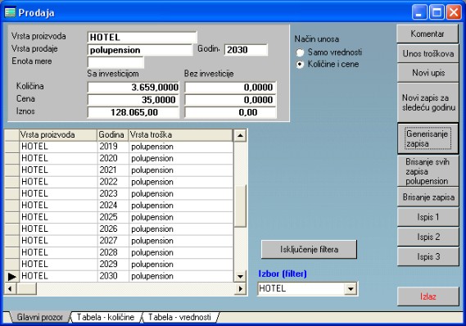
Task: Click the Godina field showing 2030
Action: point(246,50)
